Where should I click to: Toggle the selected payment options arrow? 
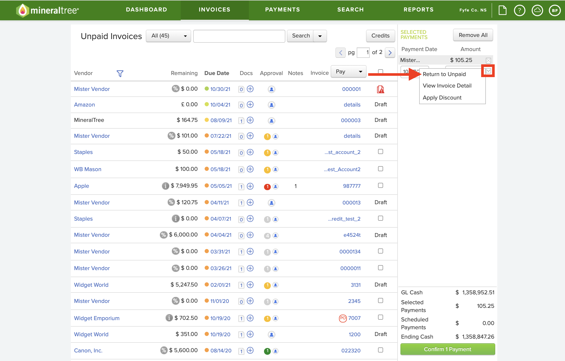click(x=488, y=71)
